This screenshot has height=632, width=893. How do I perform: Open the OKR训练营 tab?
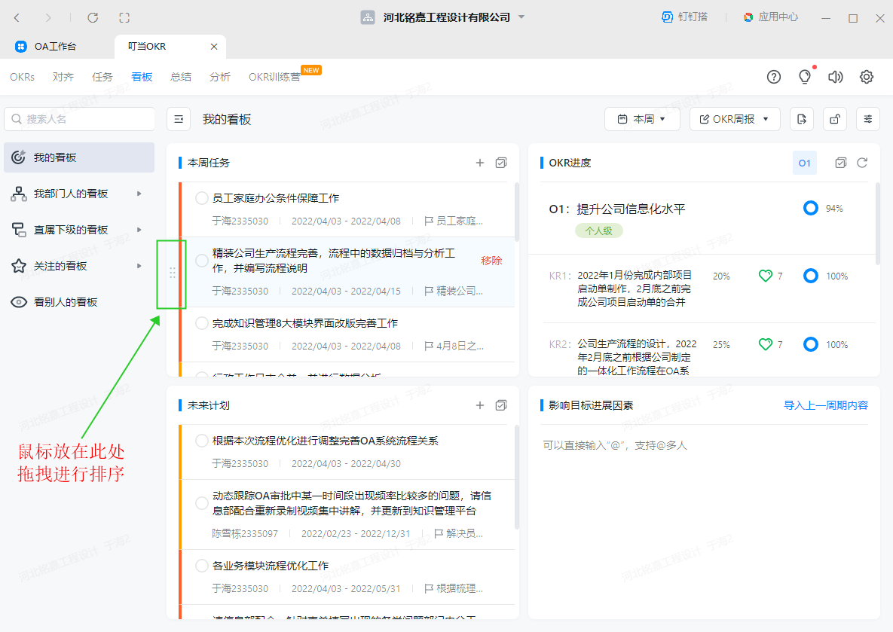click(x=274, y=77)
